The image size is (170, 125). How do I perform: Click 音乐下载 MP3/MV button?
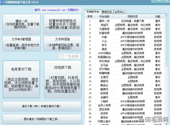pyautogui.click(x=42, y=106)
